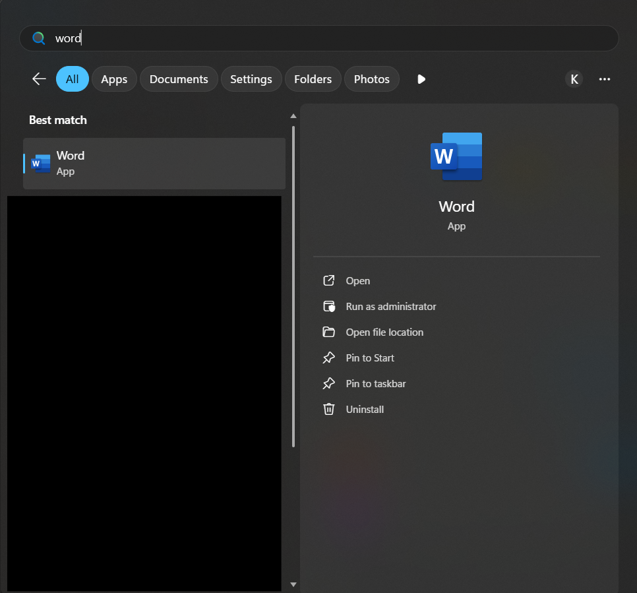This screenshot has width=637, height=593.
Task: Select Open file location
Action: pyautogui.click(x=384, y=332)
